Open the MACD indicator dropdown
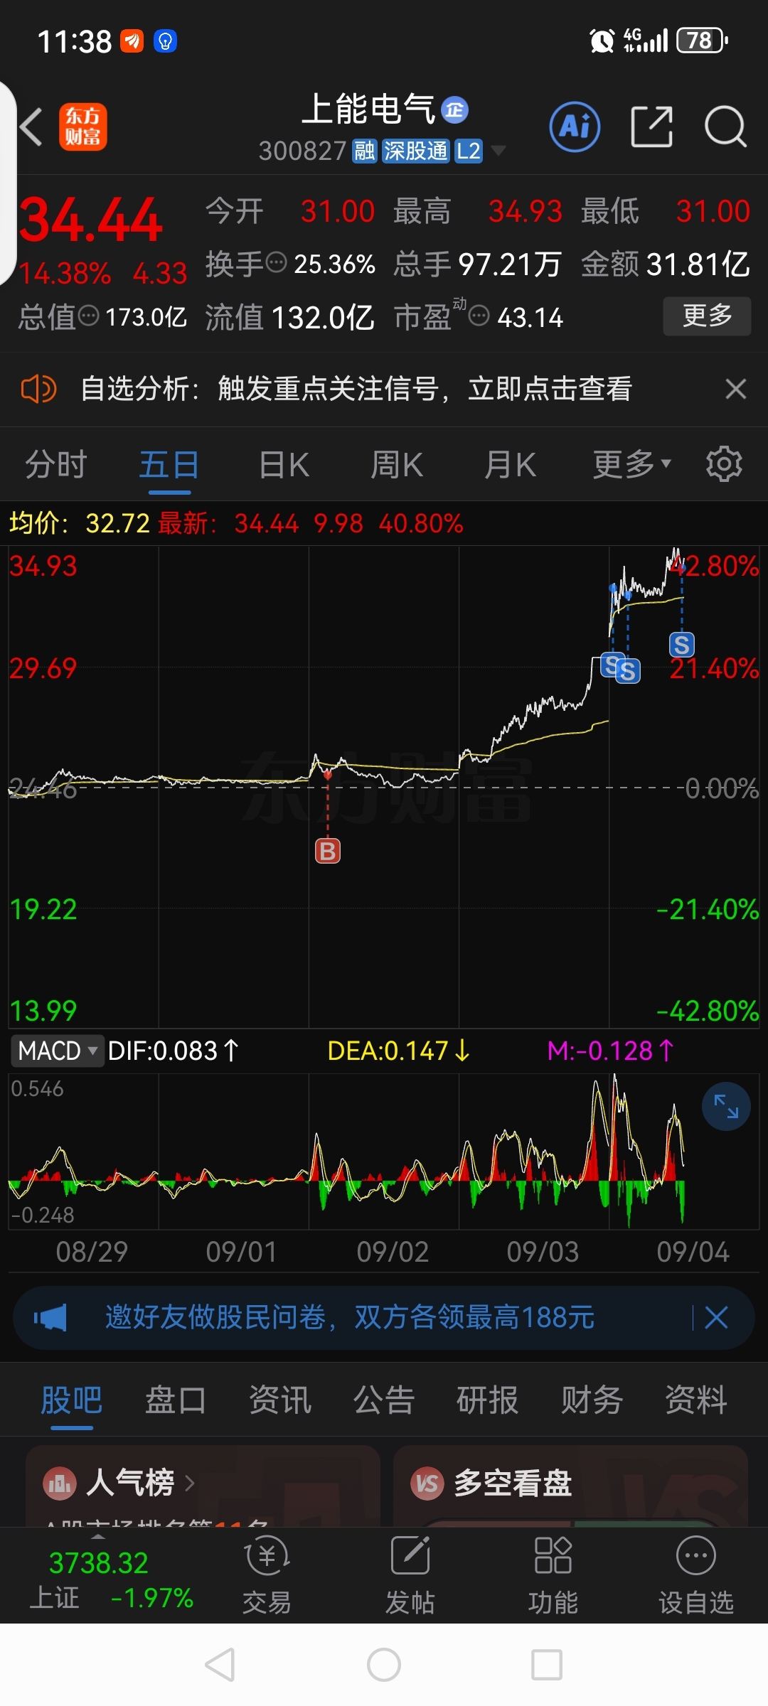The image size is (768, 1706). [x=58, y=1051]
